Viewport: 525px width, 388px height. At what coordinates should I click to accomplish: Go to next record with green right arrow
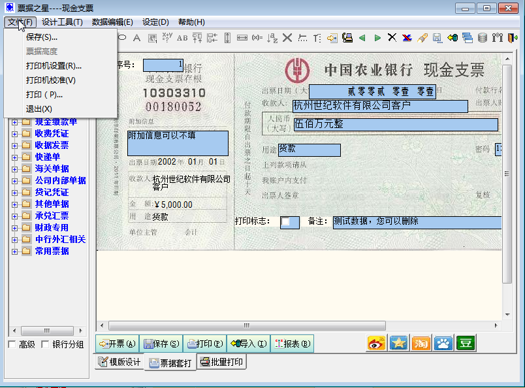coord(377,38)
